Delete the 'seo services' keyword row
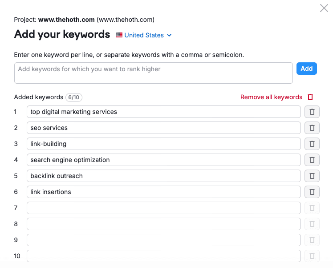Viewport: 333px width, 268px height. [312, 128]
